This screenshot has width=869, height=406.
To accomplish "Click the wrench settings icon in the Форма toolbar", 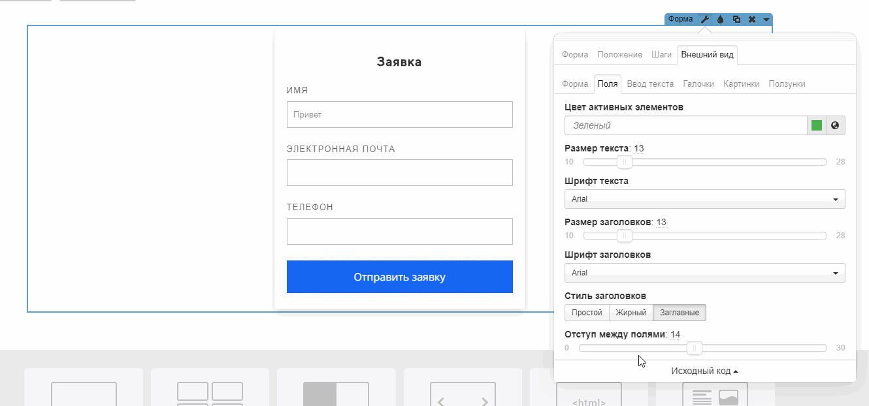I will point(705,20).
